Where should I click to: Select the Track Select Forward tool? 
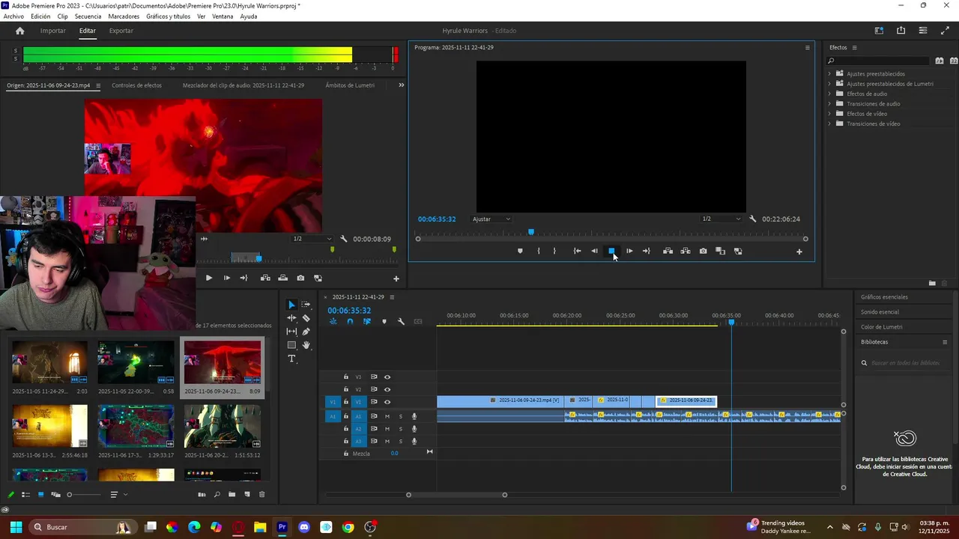coord(306,305)
